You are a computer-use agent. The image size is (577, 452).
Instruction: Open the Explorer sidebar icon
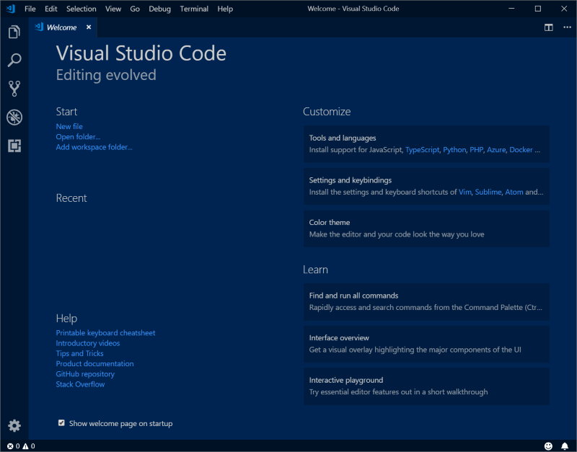14,32
